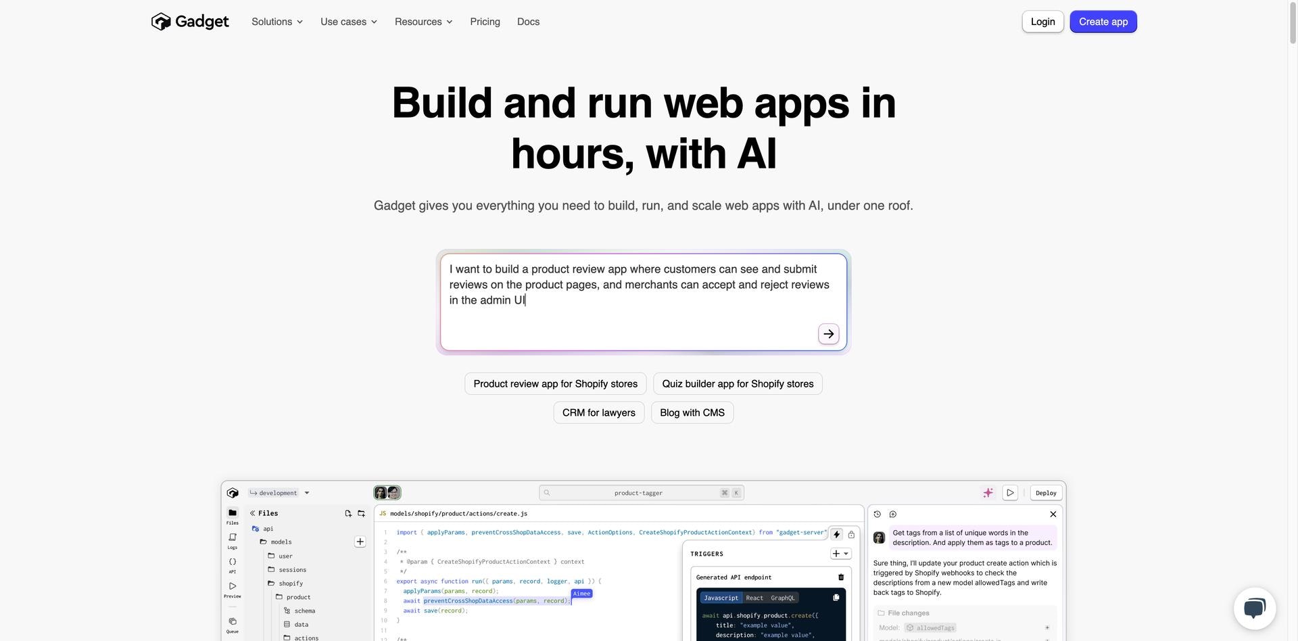
Task: Expand the Solutions dropdown menu
Action: click(x=277, y=22)
